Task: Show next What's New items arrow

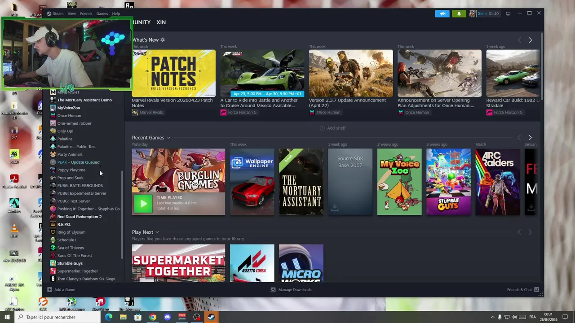Action: tap(530, 40)
